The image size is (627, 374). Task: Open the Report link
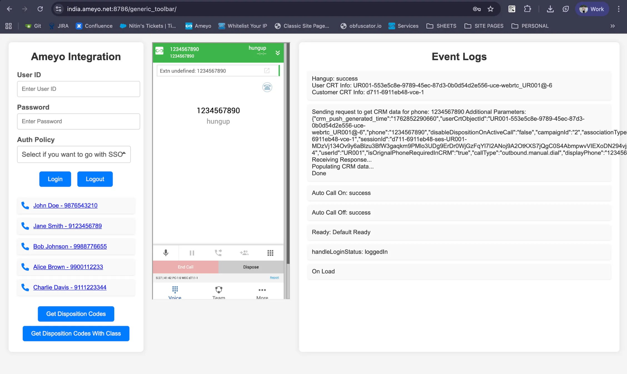point(274,277)
